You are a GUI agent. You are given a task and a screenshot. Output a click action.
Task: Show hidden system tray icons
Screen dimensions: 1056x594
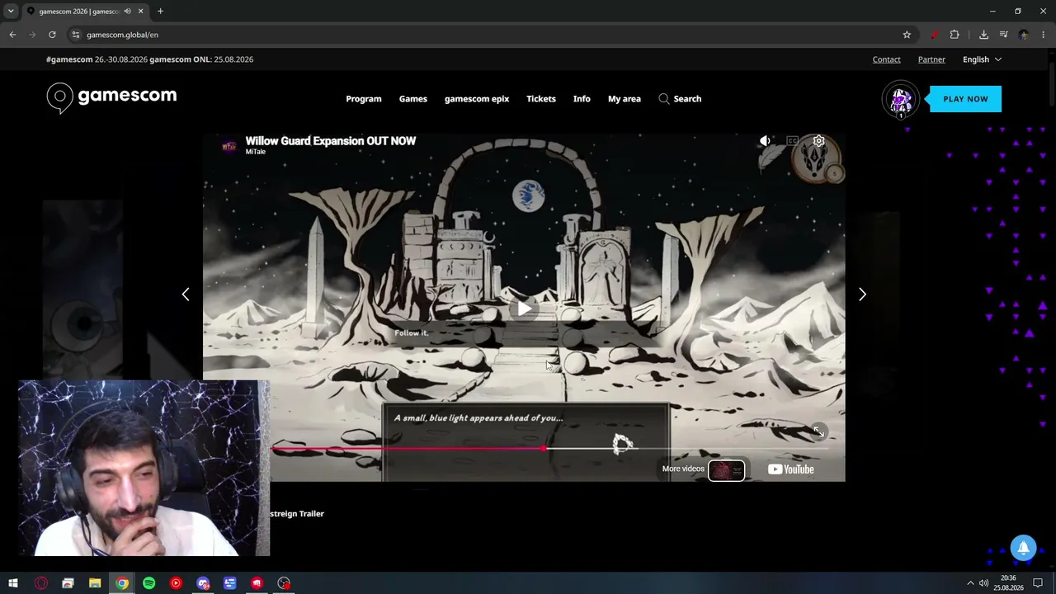click(970, 583)
